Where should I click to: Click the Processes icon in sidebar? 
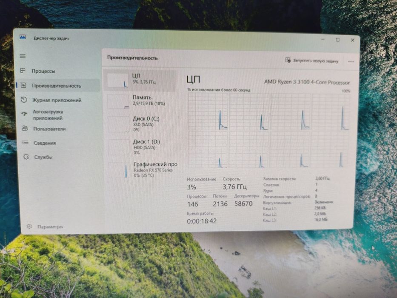23,71
